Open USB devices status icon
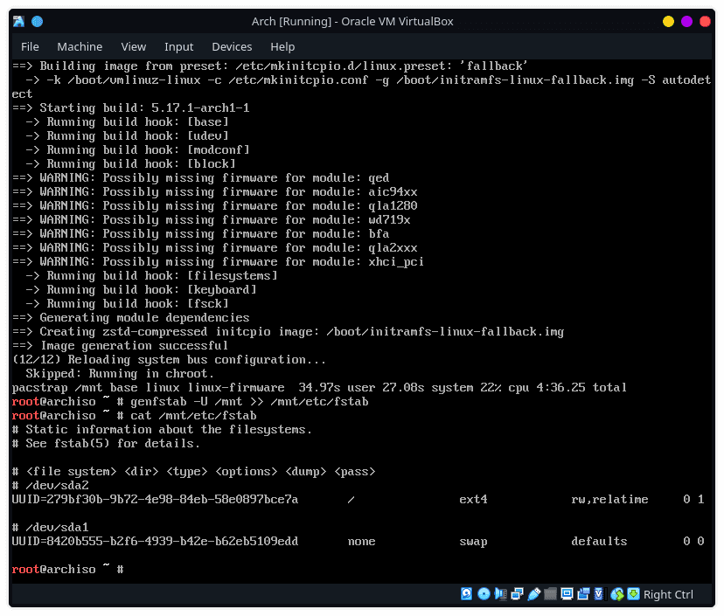Viewport: 724px width, 616px height. tap(533, 594)
